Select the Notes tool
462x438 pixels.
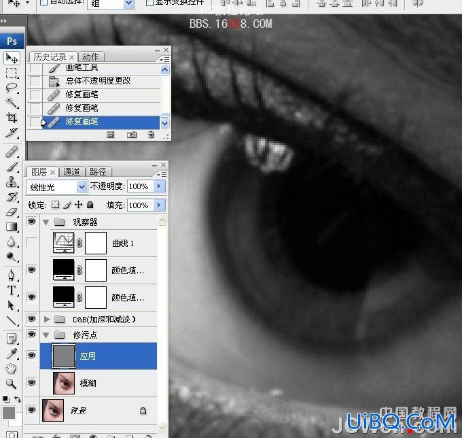pos(12,339)
